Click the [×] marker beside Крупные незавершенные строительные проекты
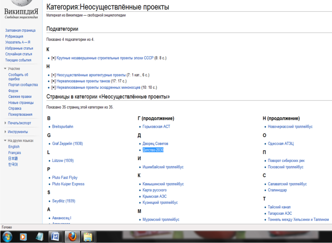 pos(54,58)
